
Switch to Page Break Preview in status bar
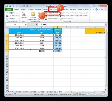click(x=80, y=94)
